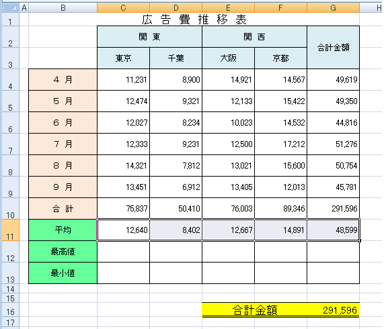Image resolution: width=388 pixels, height=329 pixels.
Task: Click the 東京 column heading
Action: point(123,58)
